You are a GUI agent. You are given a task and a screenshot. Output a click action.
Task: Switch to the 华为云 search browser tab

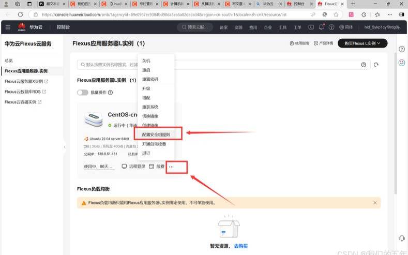268,4
